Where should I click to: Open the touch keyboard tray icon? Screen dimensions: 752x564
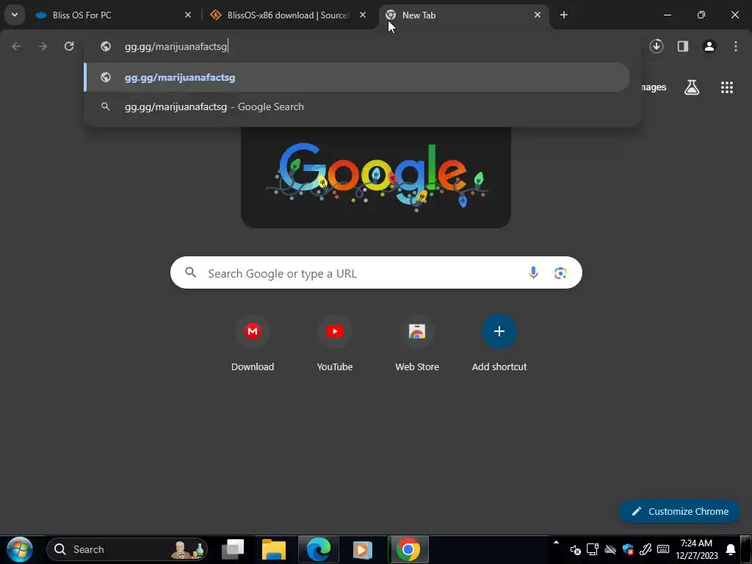[663, 549]
